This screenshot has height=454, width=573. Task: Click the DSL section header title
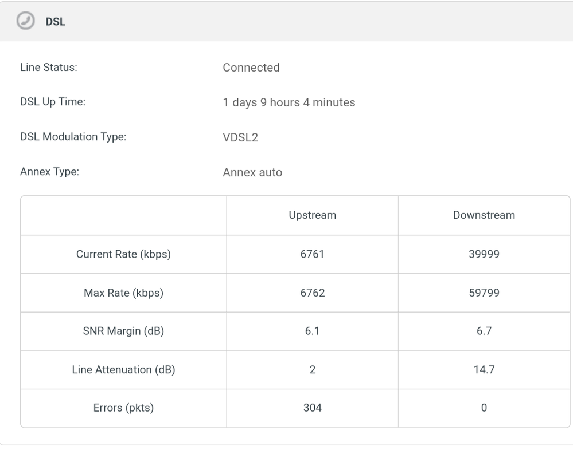click(55, 21)
